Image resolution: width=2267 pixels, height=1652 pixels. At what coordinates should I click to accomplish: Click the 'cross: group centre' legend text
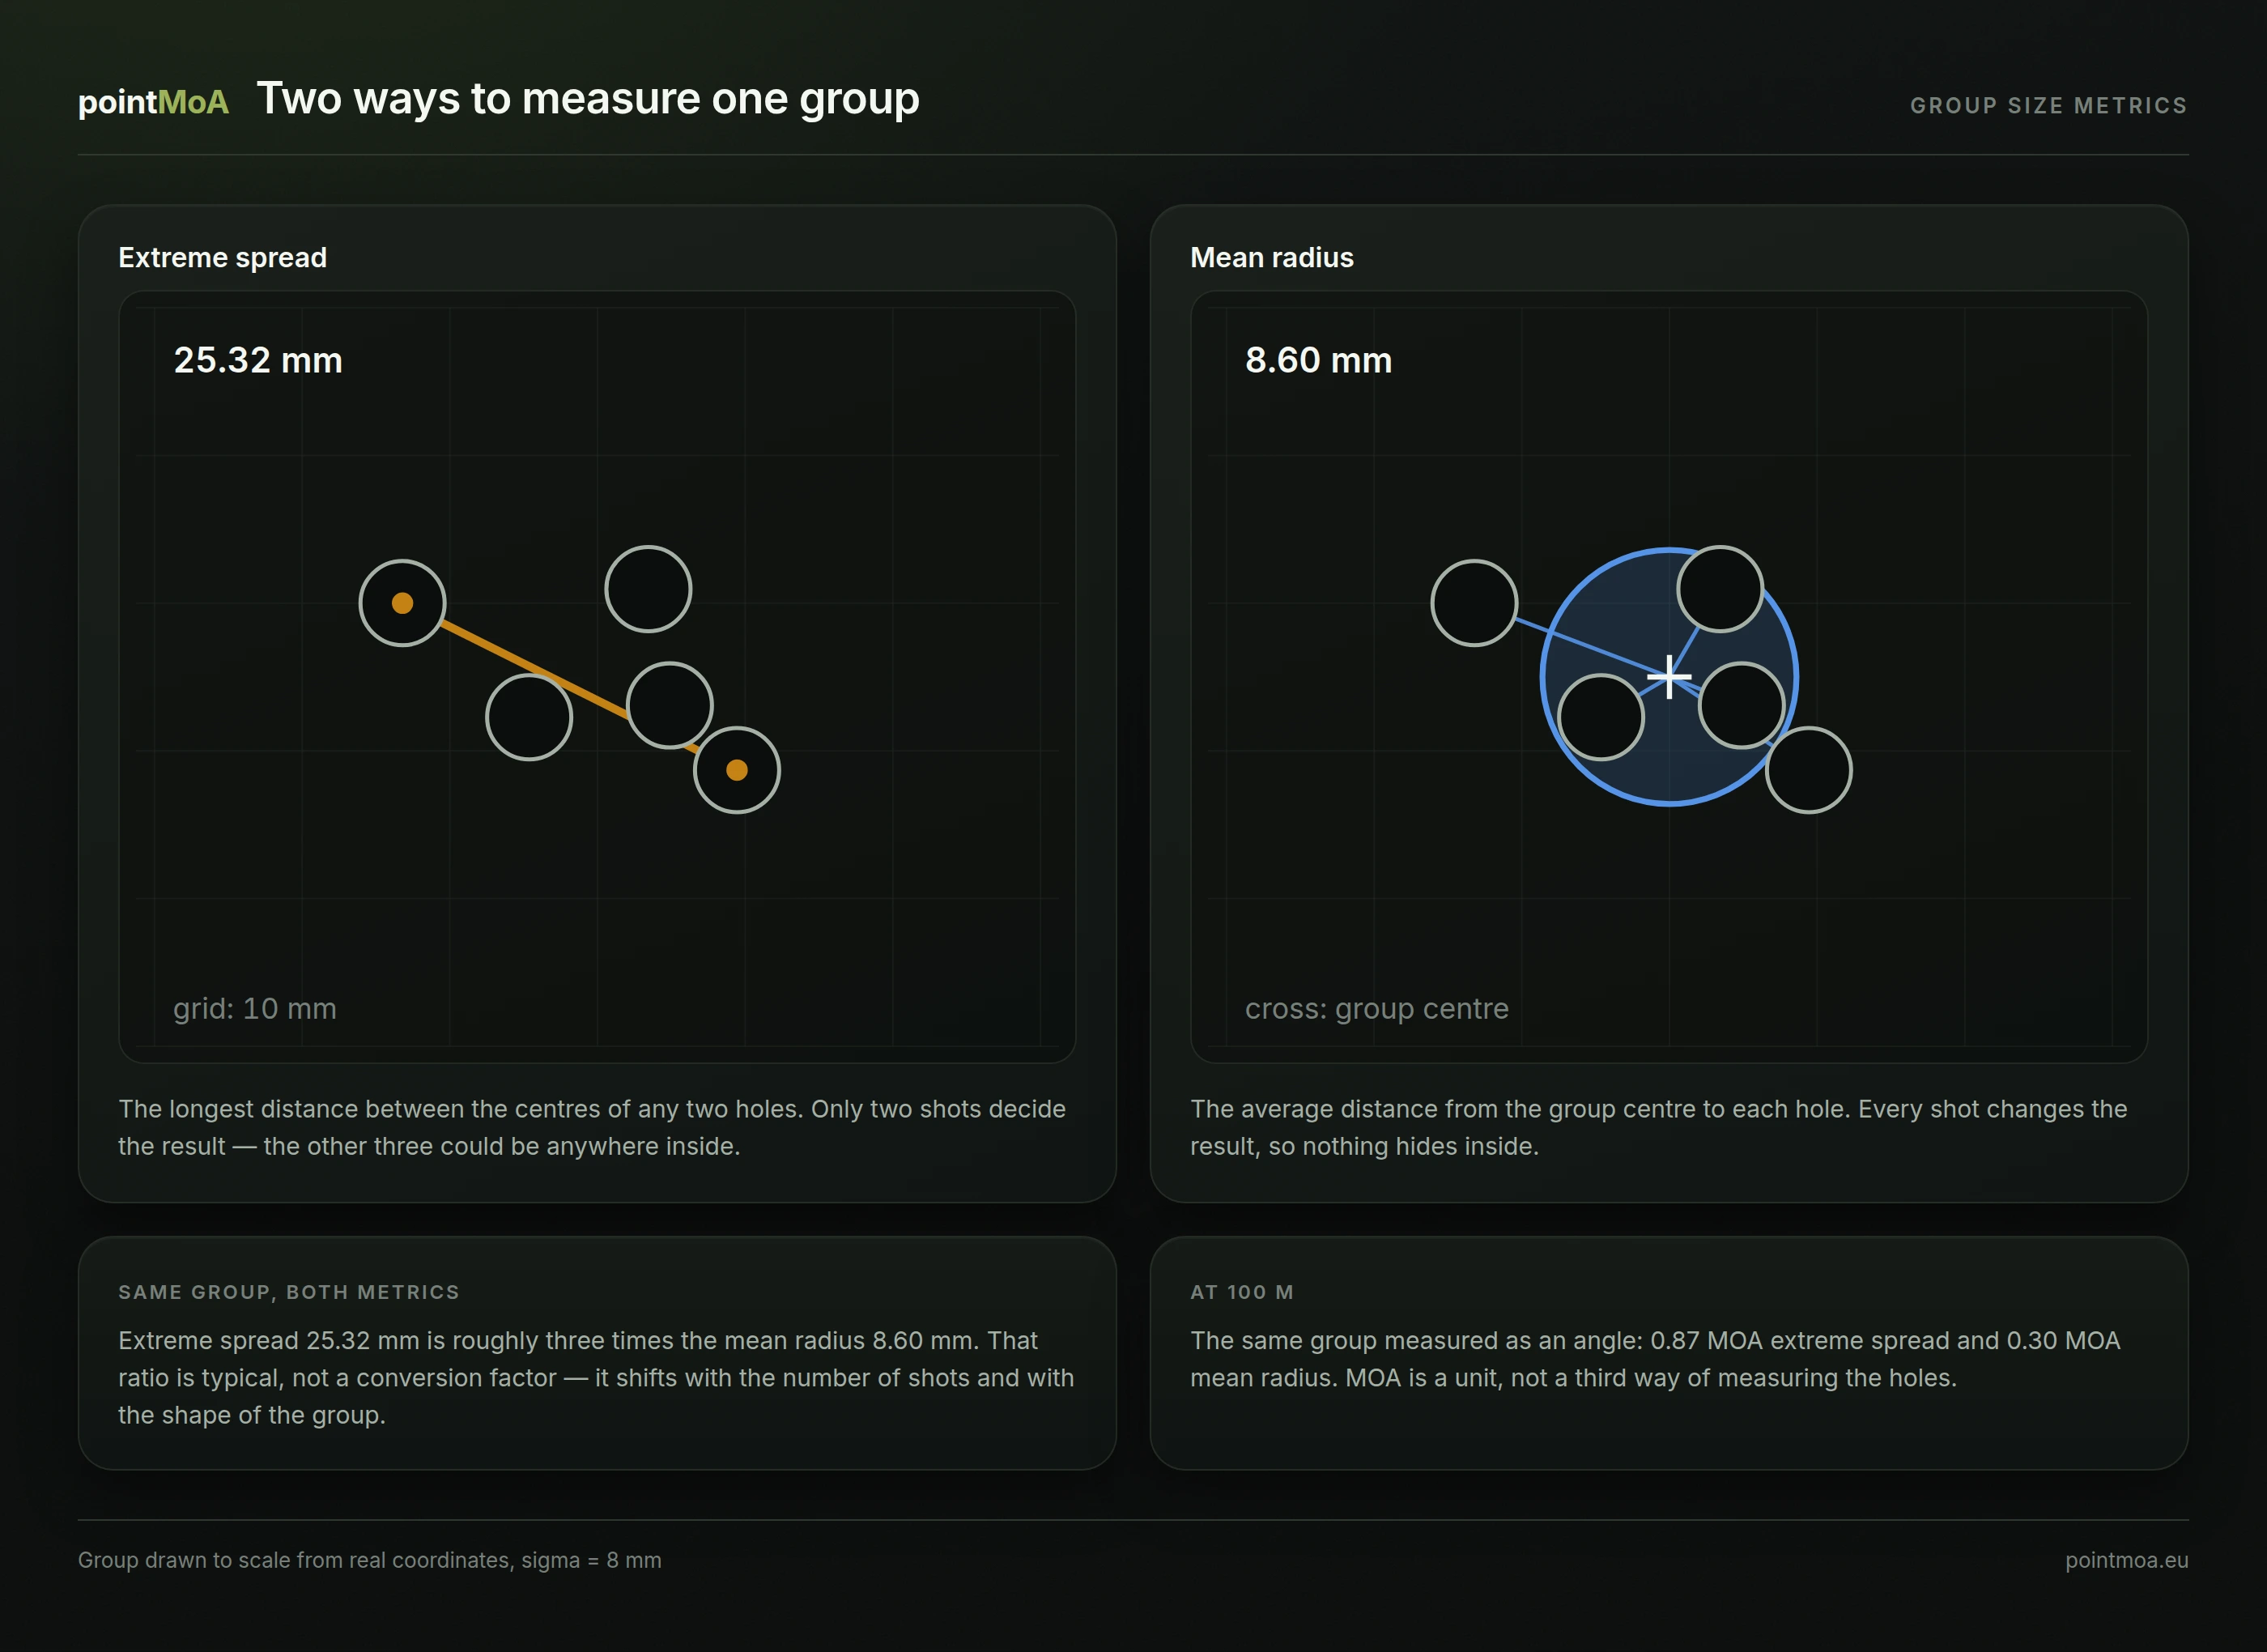pyautogui.click(x=1376, y=1008)
